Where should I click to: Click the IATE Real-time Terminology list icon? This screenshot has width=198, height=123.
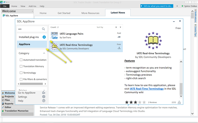pyautogui.click(x=54, y=46)
